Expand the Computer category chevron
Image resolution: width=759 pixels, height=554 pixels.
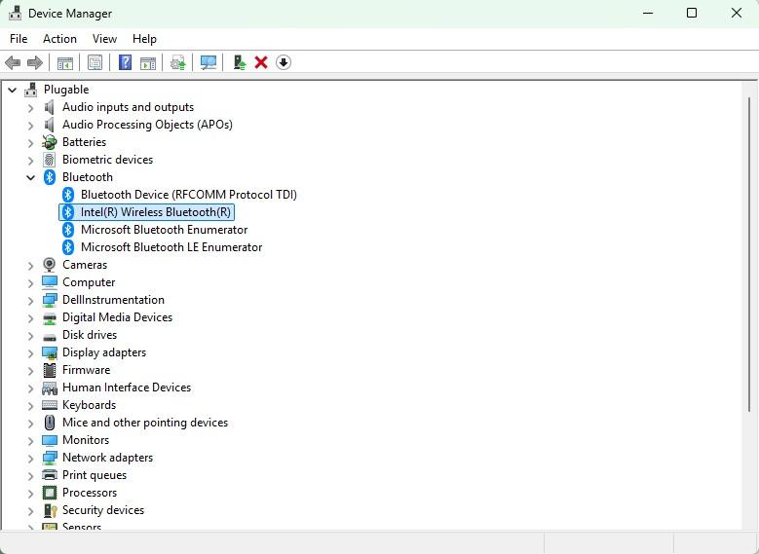(x=31, y=282)
